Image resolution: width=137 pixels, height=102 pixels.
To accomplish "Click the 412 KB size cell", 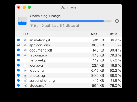I will click(x=98, y=81).
